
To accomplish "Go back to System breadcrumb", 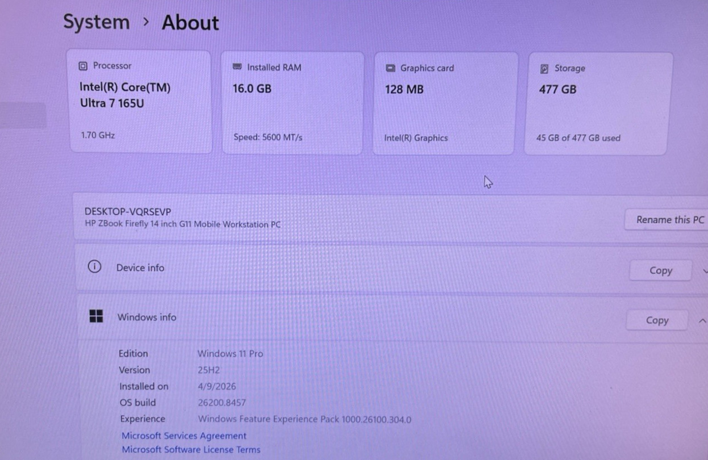I will tap(96, 22).
